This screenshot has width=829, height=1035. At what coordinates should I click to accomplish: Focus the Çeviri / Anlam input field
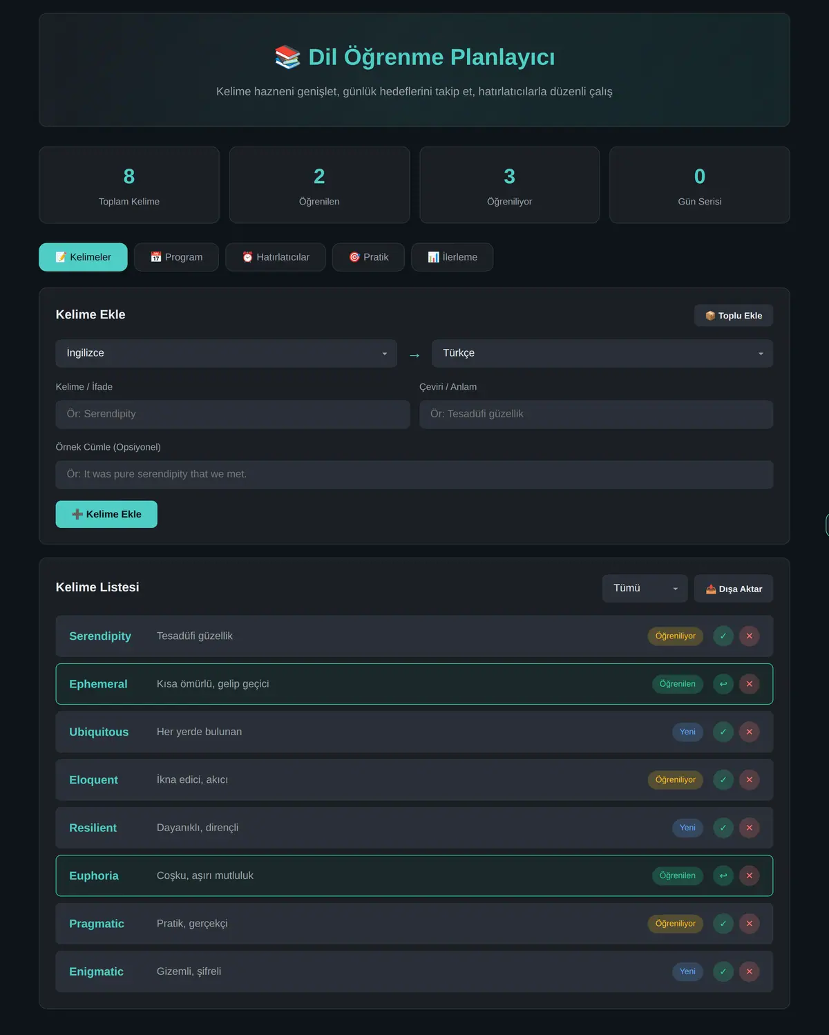(596, 415)
